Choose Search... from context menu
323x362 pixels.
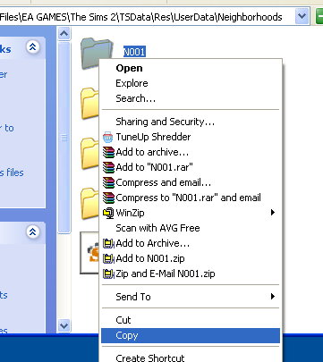[191, 98]
